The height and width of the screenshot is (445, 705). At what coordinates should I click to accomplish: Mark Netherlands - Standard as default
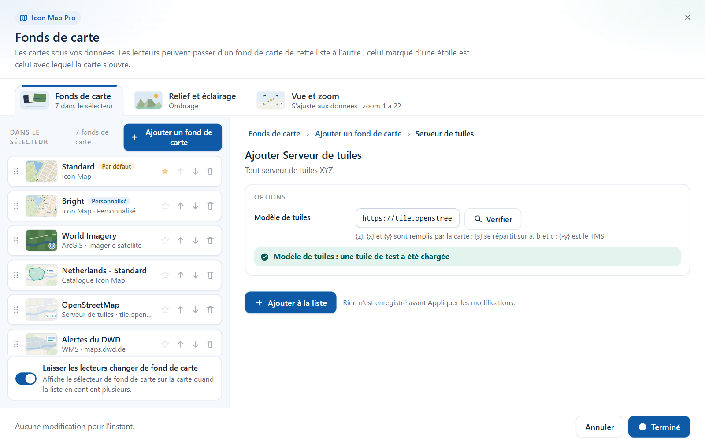pyautogui.click(x=165, y=275)
